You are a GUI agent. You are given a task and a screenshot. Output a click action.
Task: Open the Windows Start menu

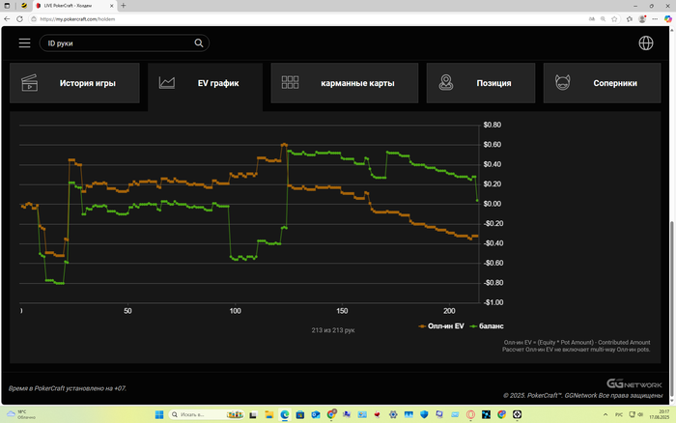coord(159,415)
